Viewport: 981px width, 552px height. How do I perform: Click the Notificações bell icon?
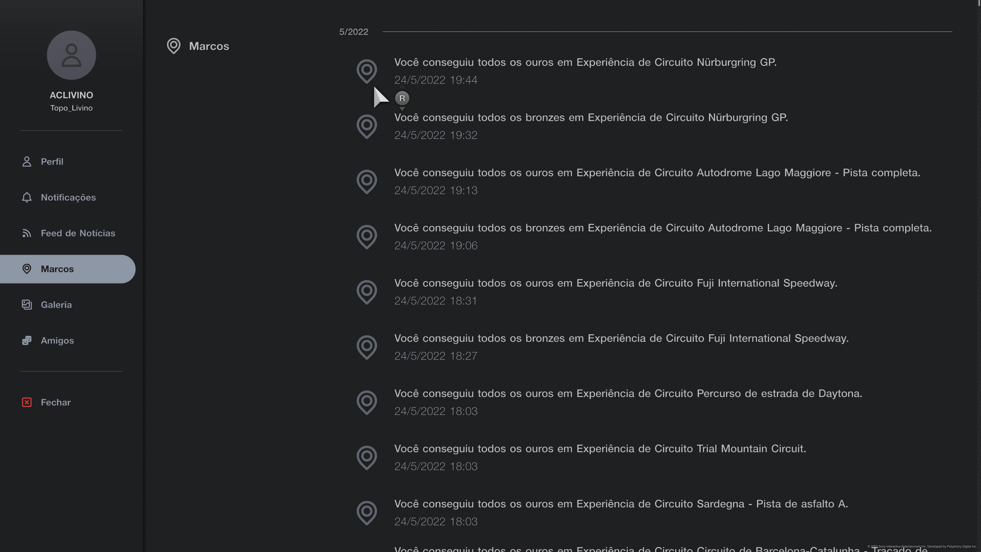tap(27, 197)
